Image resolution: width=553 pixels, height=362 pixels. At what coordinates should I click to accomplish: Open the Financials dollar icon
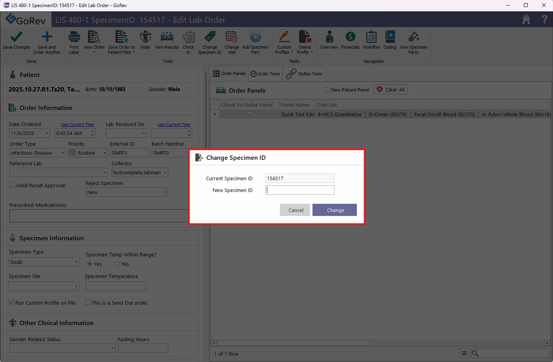[x=350, y=37]
